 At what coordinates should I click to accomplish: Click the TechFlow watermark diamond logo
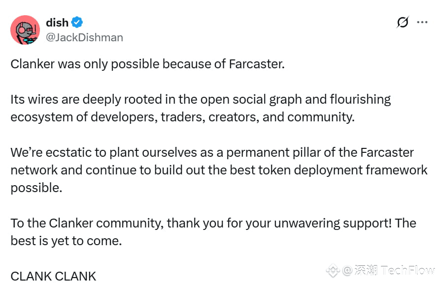[333, 270]
